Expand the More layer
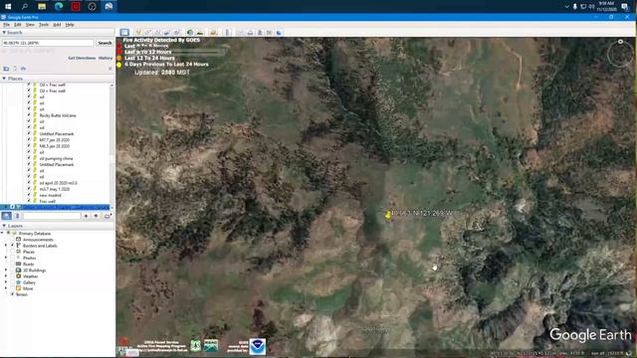This screenshot has width=637, height=358. click(x=6, y=288)
